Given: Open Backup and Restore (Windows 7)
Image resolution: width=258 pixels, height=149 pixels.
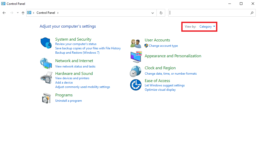Looking at the screenshot, I should [77, 53].
